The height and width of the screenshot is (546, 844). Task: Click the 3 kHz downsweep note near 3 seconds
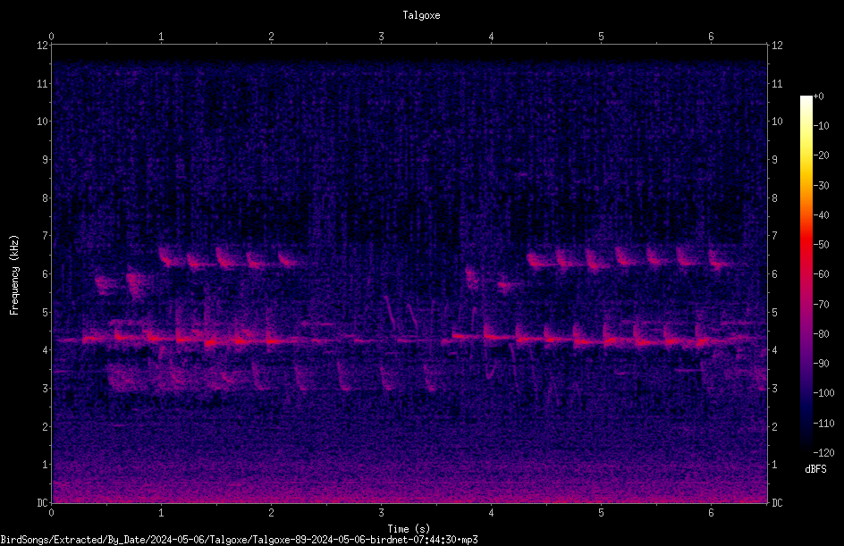click(387, 376)
